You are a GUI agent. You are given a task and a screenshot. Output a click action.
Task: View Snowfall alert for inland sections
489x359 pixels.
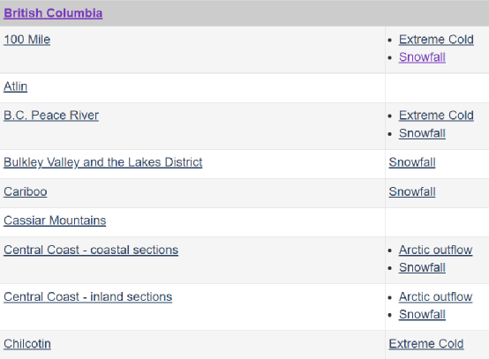click(422, 314)
